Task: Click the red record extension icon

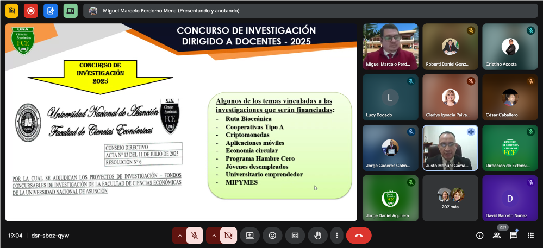Action: click(x=31, y=11)
